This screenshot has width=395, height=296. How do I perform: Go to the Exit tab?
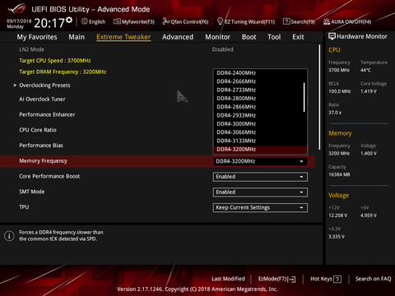(x=298, y=37)
